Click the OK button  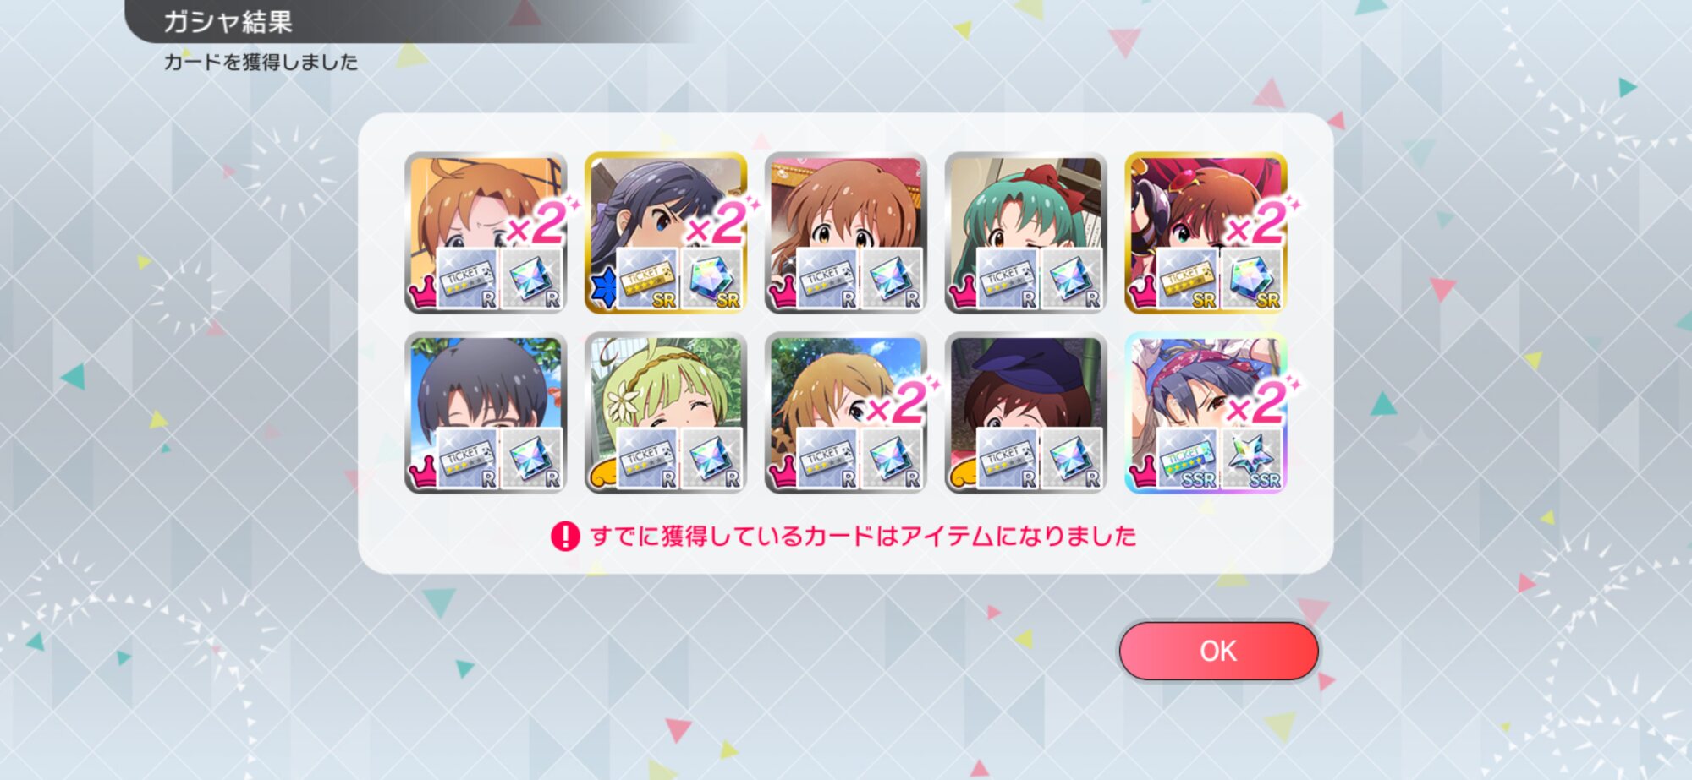click(1218, 651)
